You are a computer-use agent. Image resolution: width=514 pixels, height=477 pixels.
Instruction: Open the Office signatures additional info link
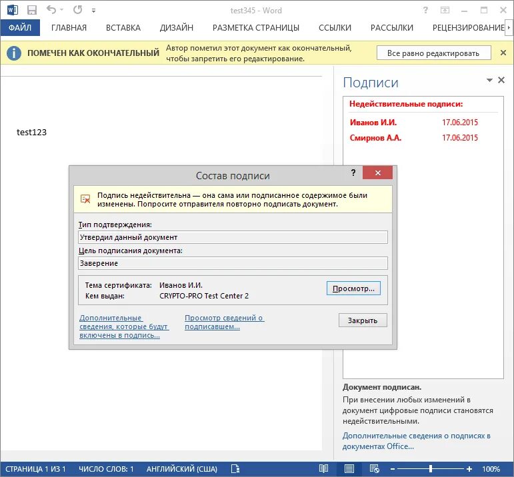click(416, 441)
